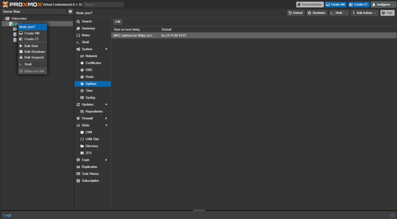Click the top-bar Create VM button
The width and height of the screenshot is (397, 219).
pos(335,5)
